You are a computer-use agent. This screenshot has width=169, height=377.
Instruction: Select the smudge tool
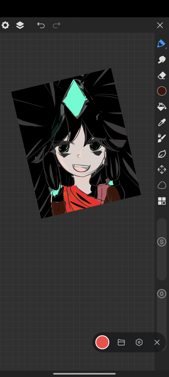162,60
